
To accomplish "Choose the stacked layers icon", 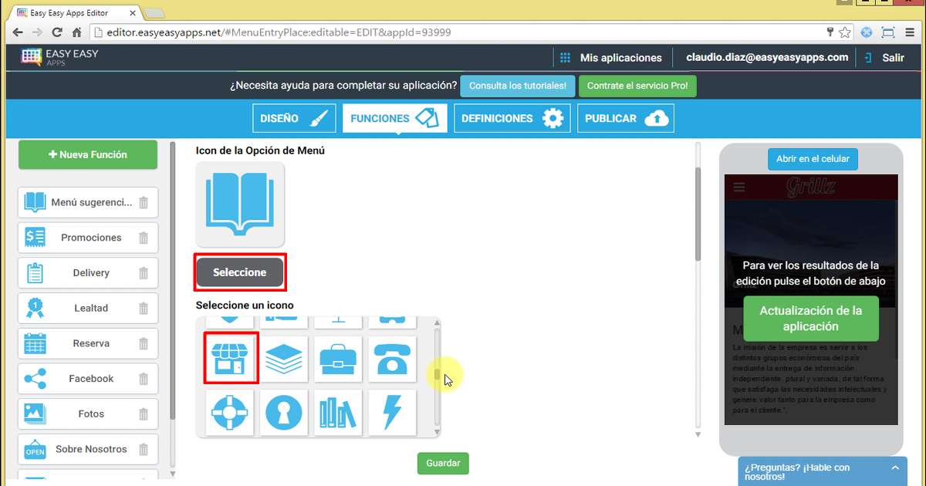I will tap(284, 359).
